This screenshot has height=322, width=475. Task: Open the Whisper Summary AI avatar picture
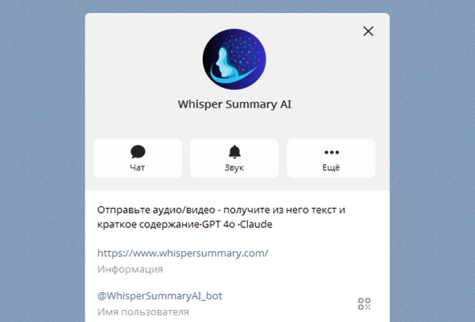pos(234,59)
